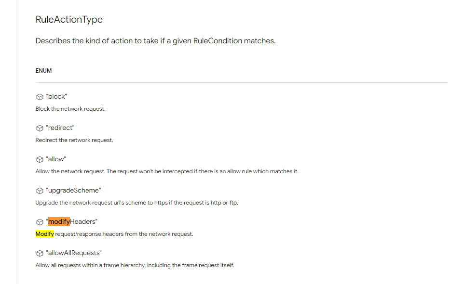450x284 pixels.
Task: Click the orange-highlighted "modify" match in modifyHeaders
Action: (59, 221)
